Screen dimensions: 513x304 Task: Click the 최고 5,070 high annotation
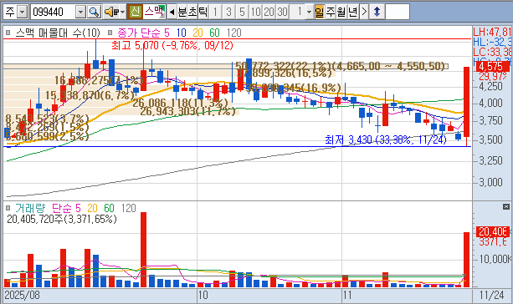coord(172,45)
